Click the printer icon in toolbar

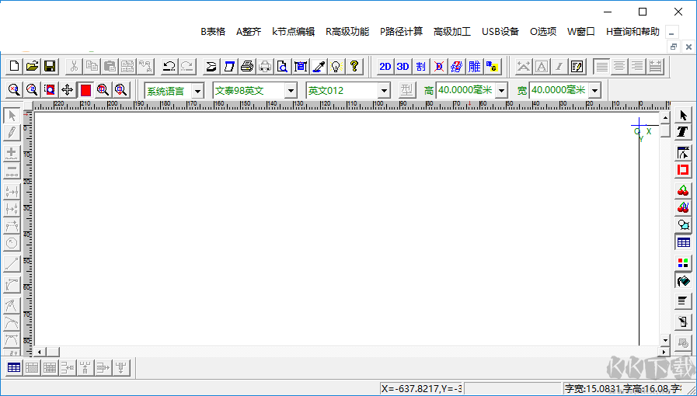point(247,67)
